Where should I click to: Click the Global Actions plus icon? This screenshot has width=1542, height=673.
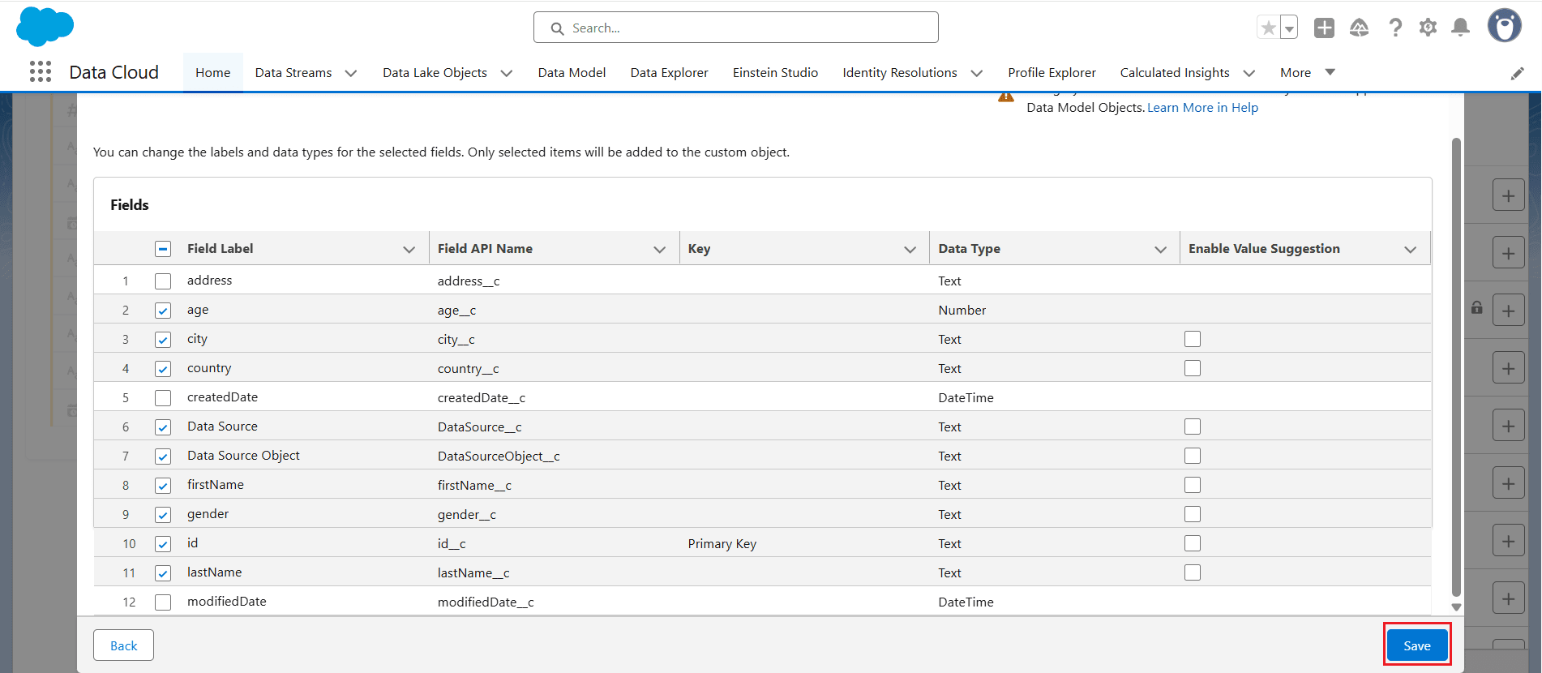click(1324, 28)
